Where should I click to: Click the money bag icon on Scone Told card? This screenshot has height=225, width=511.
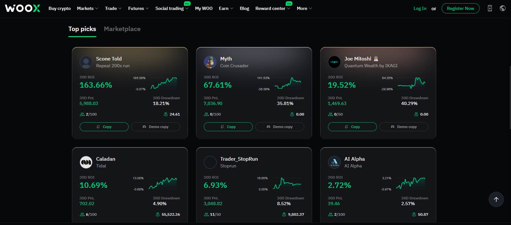(166, 114)
